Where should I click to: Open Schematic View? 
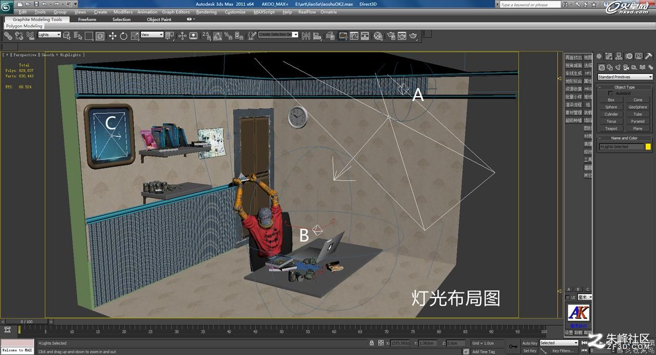(x=365, y=36)
